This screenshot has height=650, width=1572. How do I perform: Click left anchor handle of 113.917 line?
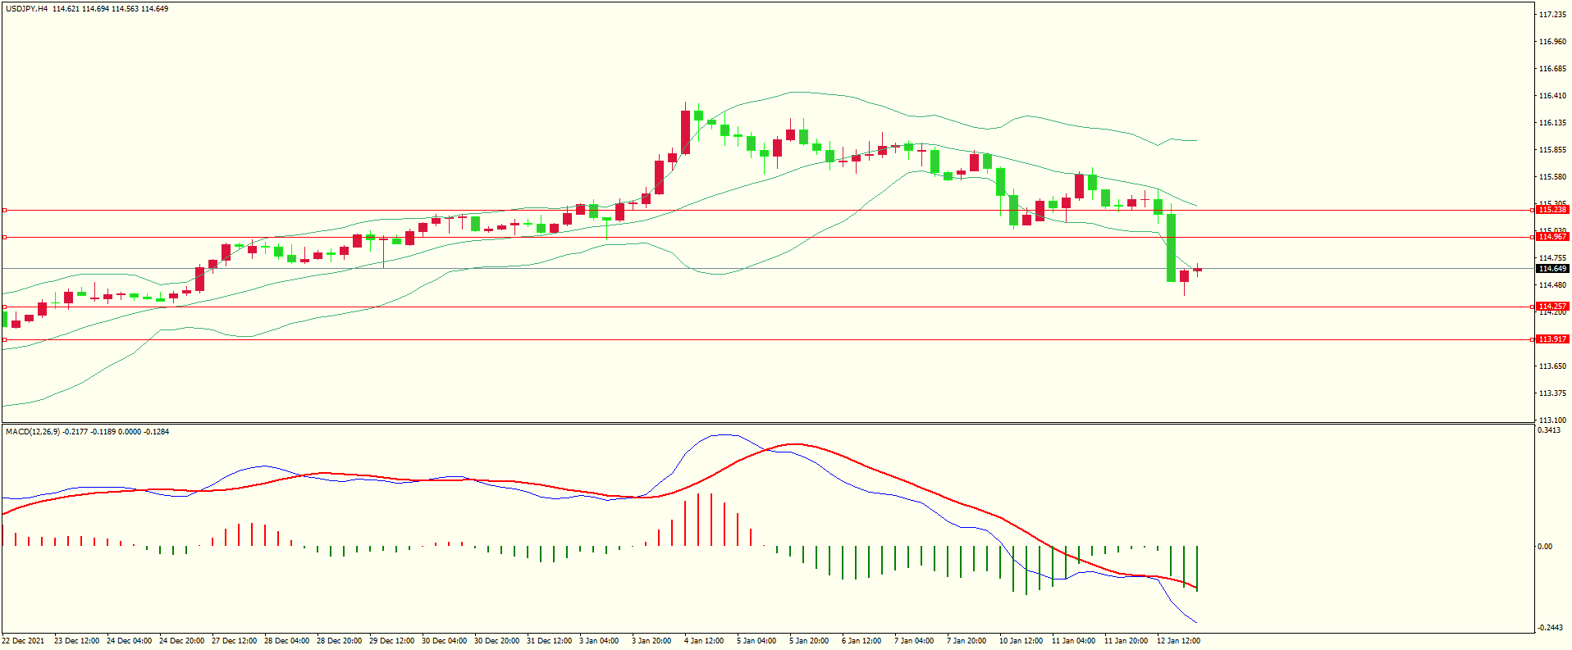click(4, 339)
